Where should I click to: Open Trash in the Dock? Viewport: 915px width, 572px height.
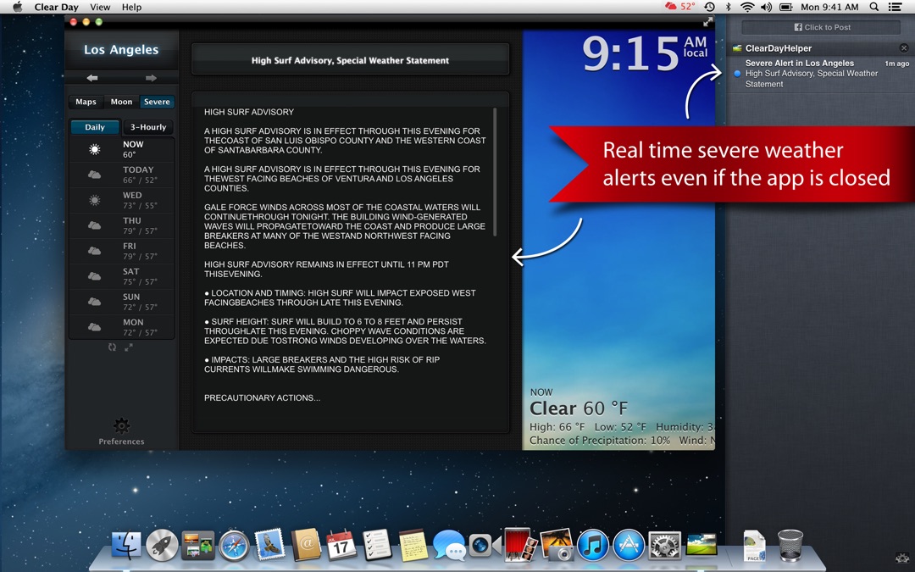click(x=790, y=545)
